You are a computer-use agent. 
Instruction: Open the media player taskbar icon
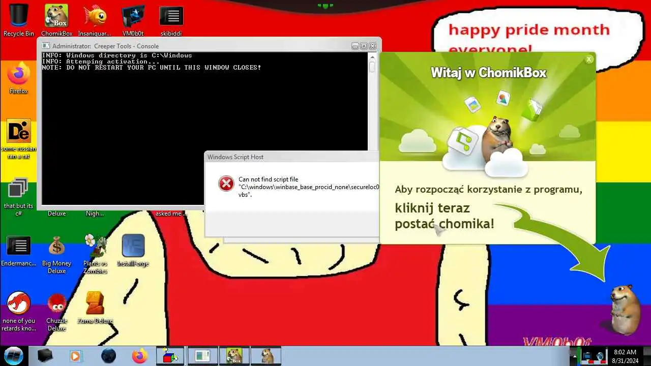click(75, 356)
